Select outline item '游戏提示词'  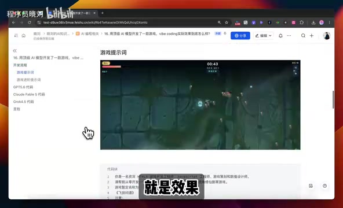point(25,72)
